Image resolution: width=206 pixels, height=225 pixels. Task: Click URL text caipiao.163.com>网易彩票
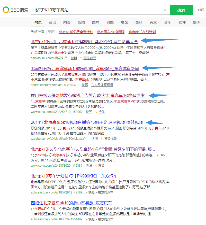(x=49, y=58)
